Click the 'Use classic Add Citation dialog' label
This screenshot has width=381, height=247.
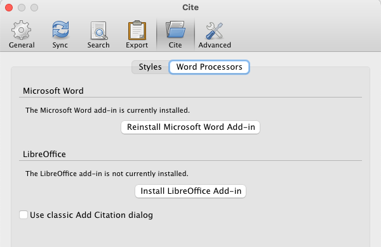click(91, 215)
